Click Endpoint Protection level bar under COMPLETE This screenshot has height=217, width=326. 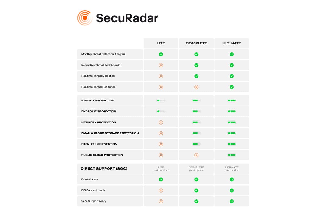click(x=196, y=111)
